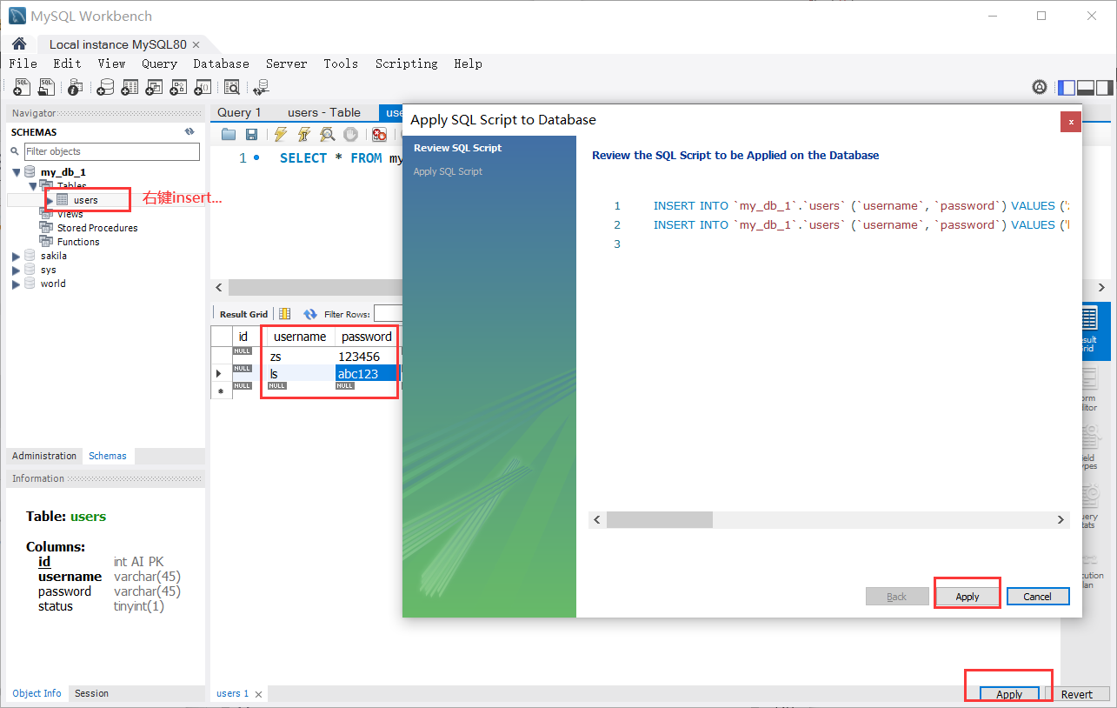
Task: Create a new SQL tab icon
Action: coord(23,87)
